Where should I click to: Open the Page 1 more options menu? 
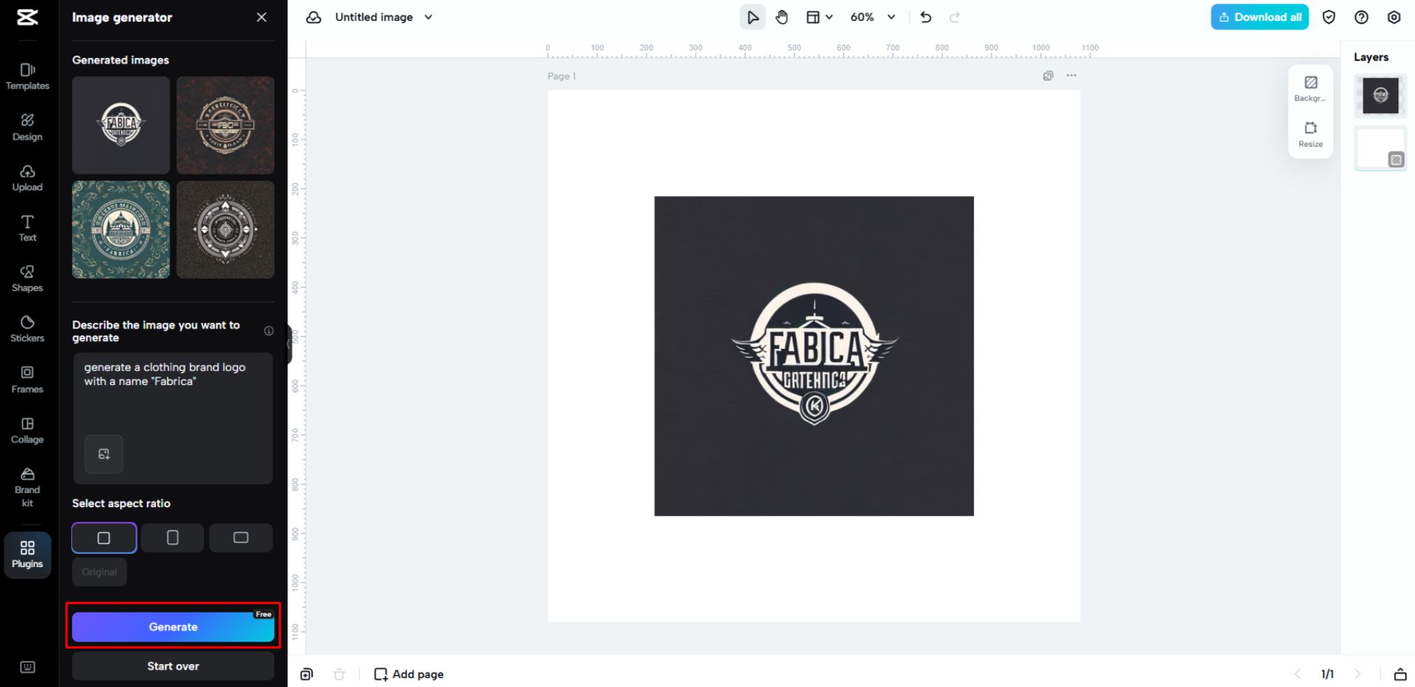click(x=1072, y=75)
